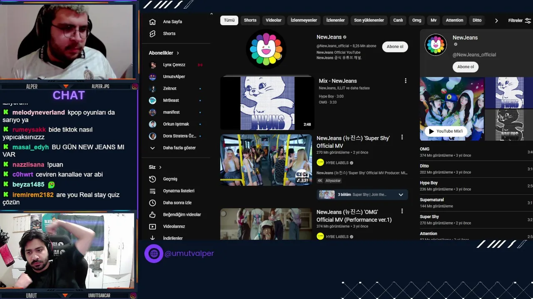This screenshot has height=299, width=533.
Task: Expand the Abonelikler section arrow
Action: pyautogui.click(x=178, y=53)
